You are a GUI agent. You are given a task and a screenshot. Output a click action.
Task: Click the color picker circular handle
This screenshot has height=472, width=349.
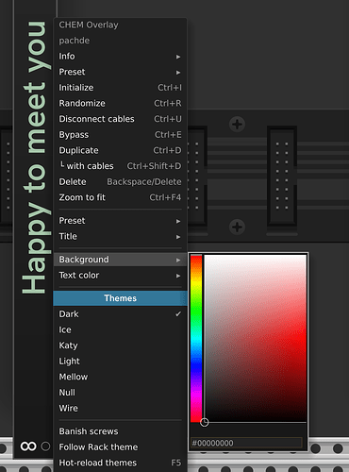(205, 422)
